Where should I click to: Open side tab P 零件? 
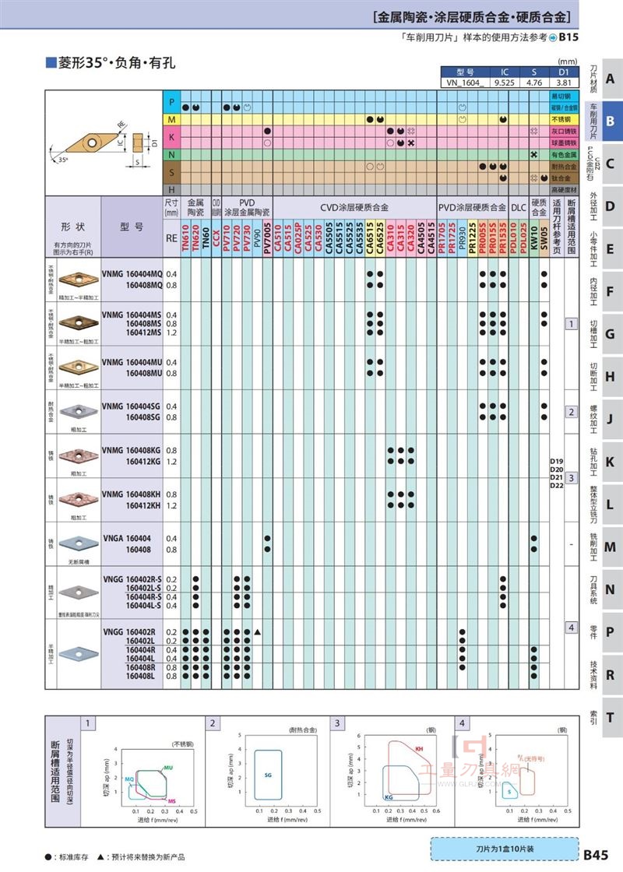pyautogui.click(x=604, y=631)
